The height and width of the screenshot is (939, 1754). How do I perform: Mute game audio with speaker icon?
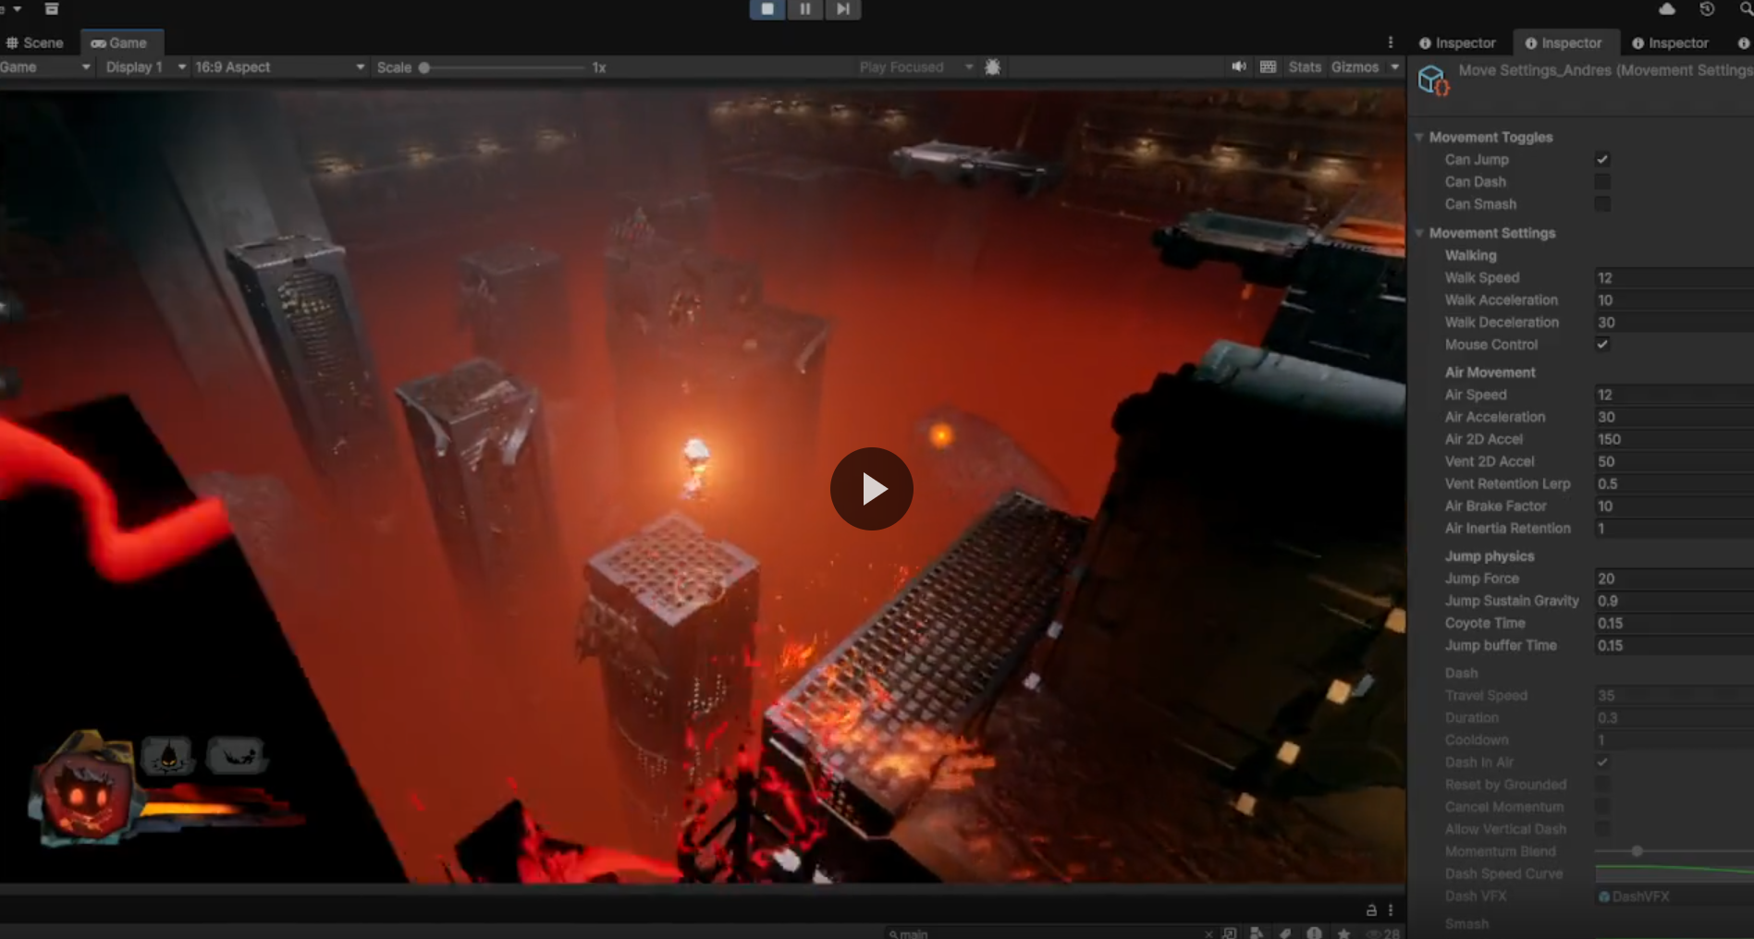tap(1239, 67)
